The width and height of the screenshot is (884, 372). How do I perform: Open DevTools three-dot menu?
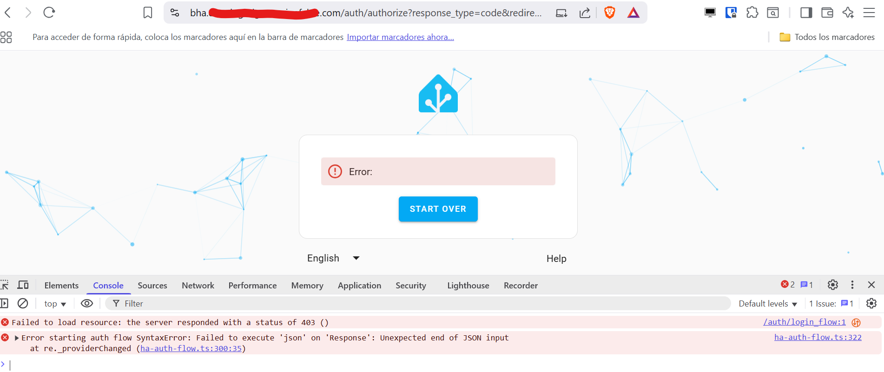(852, 285)
